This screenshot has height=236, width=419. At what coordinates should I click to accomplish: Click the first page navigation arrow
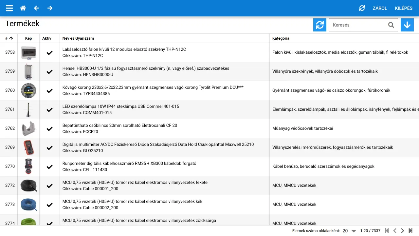coord(387,231)
